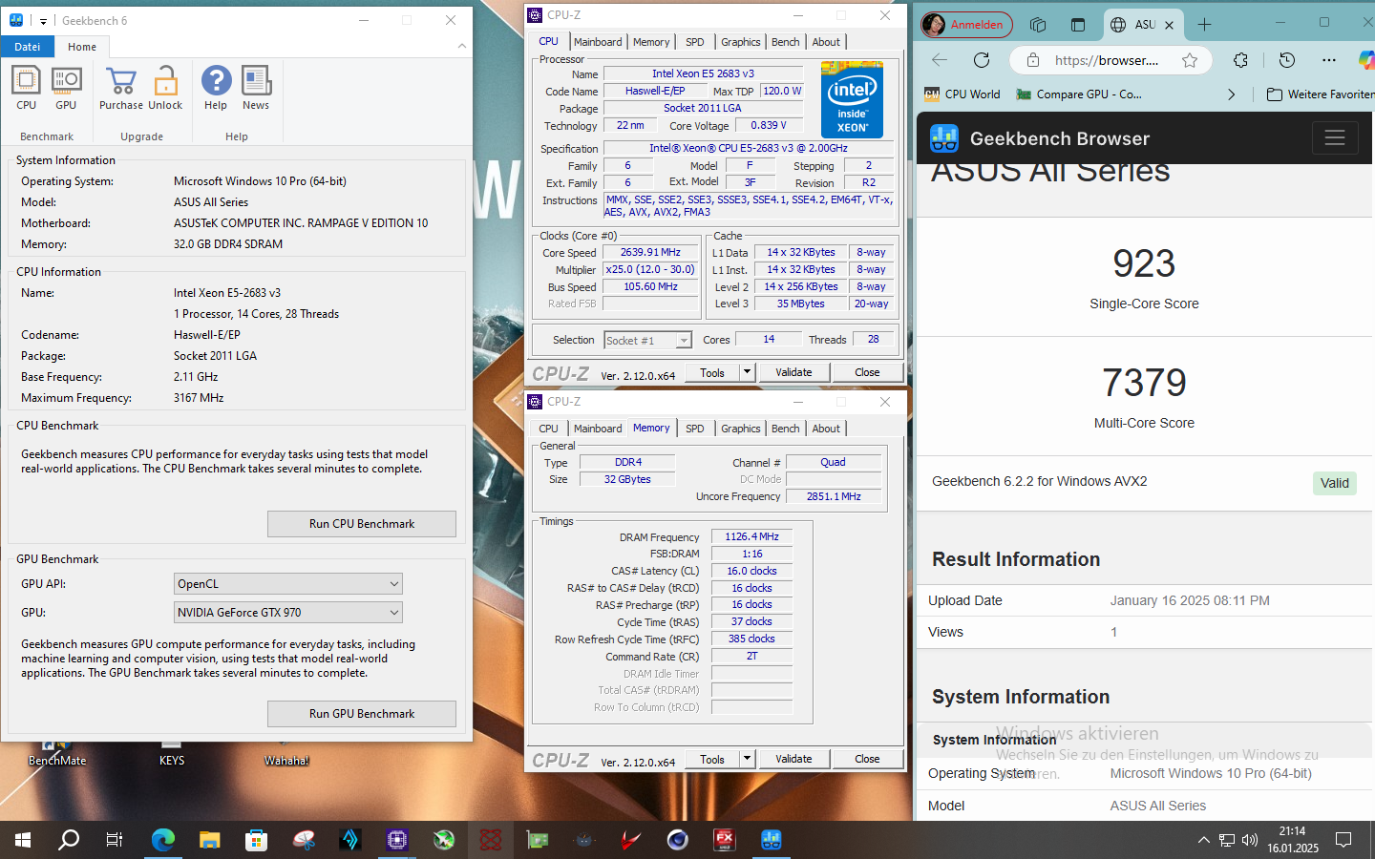The height and width of the screenshot is (859, 1375).
Task: Expand favorites bar overflow chevron in Edge
Action: 1231,94
